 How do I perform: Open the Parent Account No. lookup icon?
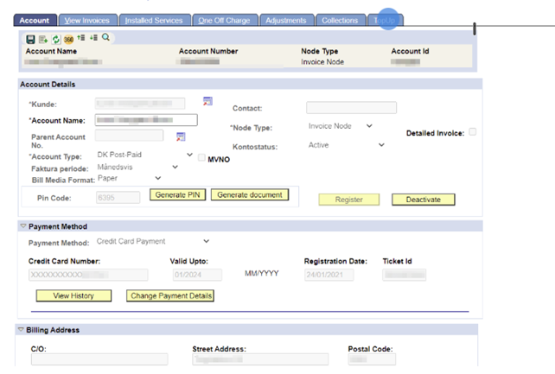pyautogui.click(x=181, y=136)
